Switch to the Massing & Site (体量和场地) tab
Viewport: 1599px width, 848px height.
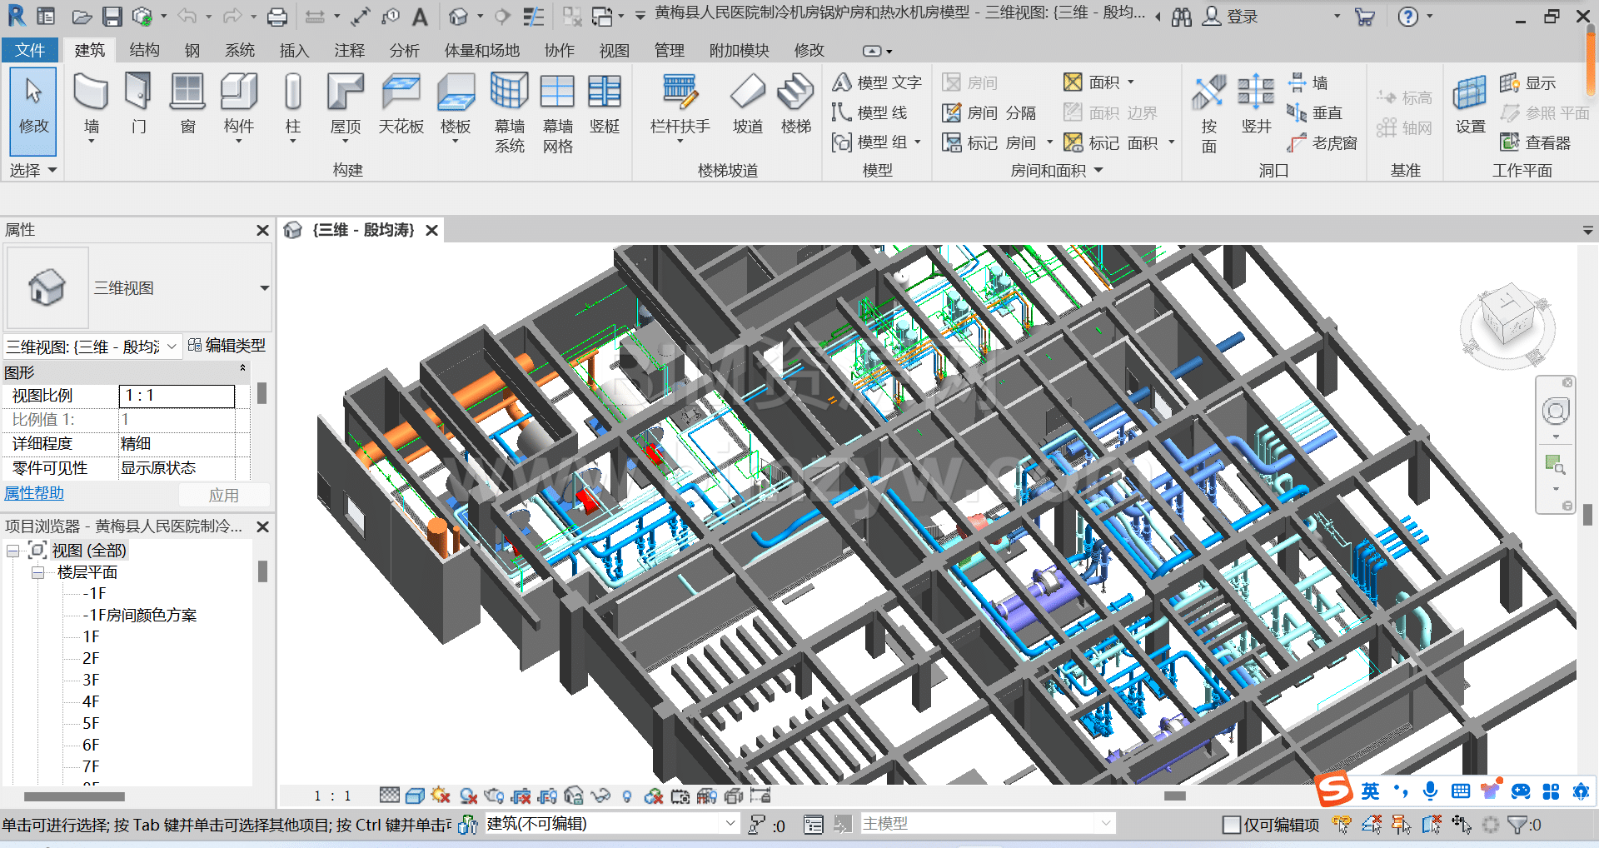click(482, 51)
